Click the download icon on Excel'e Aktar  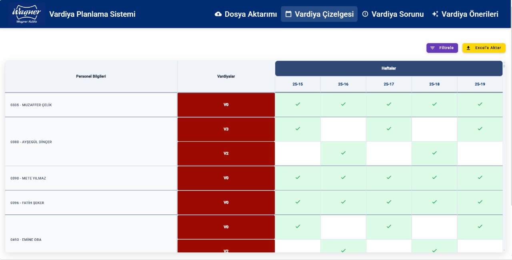(468, 48)
